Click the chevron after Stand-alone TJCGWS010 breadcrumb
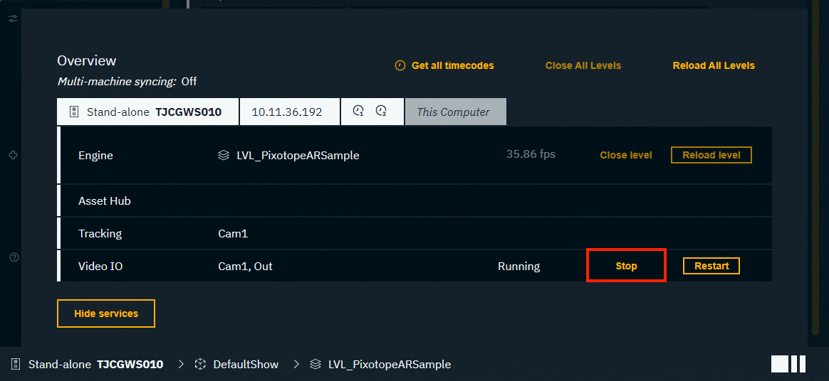Screen dimensions: 829x381 pyautogui.click(x=181, y=364)
